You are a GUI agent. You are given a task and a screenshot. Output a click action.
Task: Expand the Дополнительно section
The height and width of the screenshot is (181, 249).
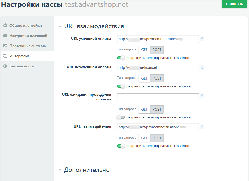60,170
